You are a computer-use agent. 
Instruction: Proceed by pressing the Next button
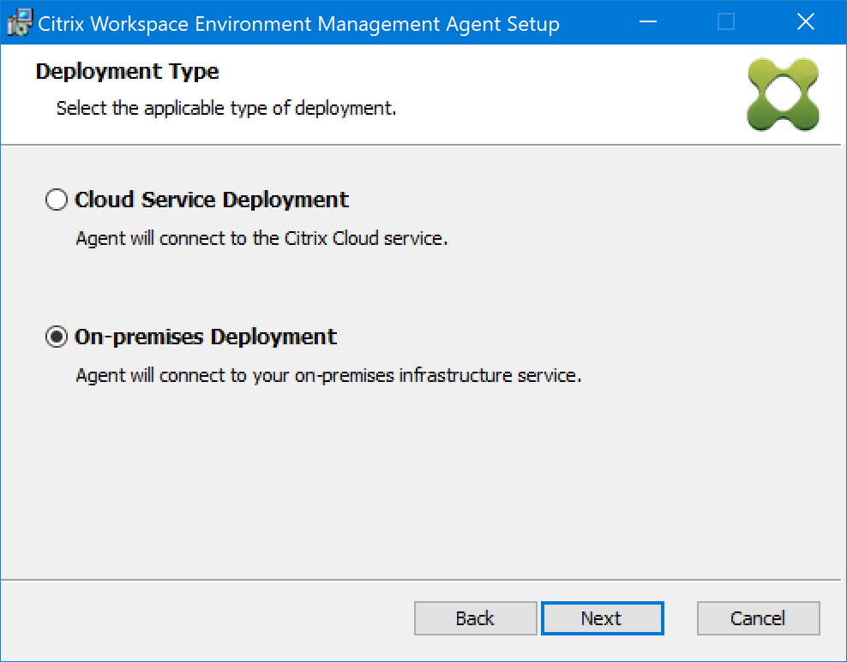click(x=602, y=618)
